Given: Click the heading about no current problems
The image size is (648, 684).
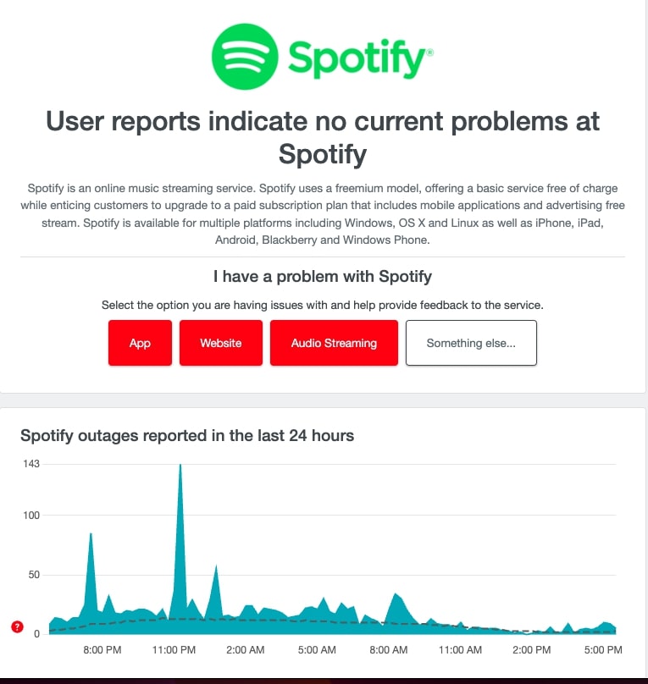Looking at the screenshot, I should click(324, 137).
